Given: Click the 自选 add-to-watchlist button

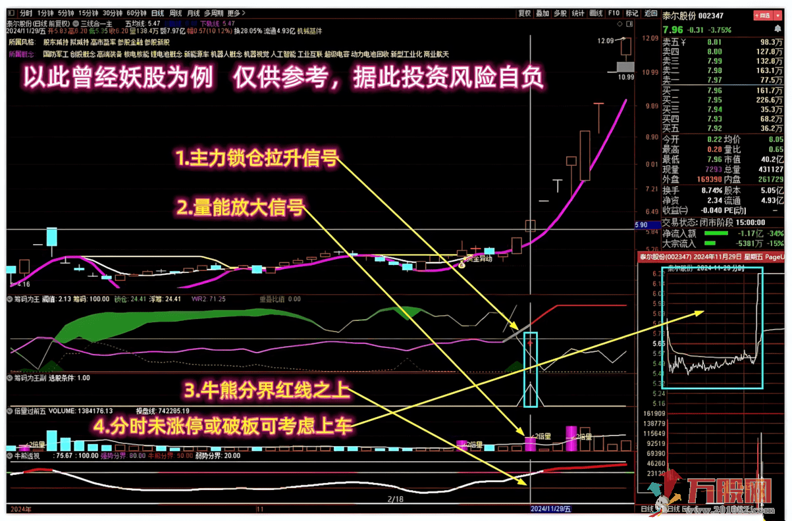Looking at the screenshot, I should click(x=762, y=15).
